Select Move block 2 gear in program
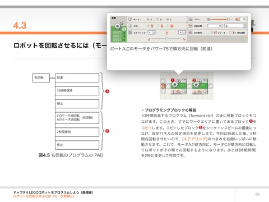The width and height of the screenshot is (269, 202). tap(196, 84)
